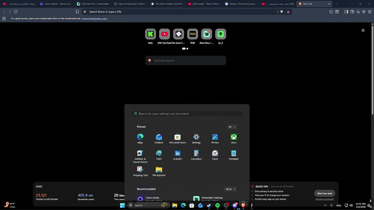Open Snipping Tool pinned app
Image resolution: width=374 pixels, height=210 pixels.
coord(140,171)
